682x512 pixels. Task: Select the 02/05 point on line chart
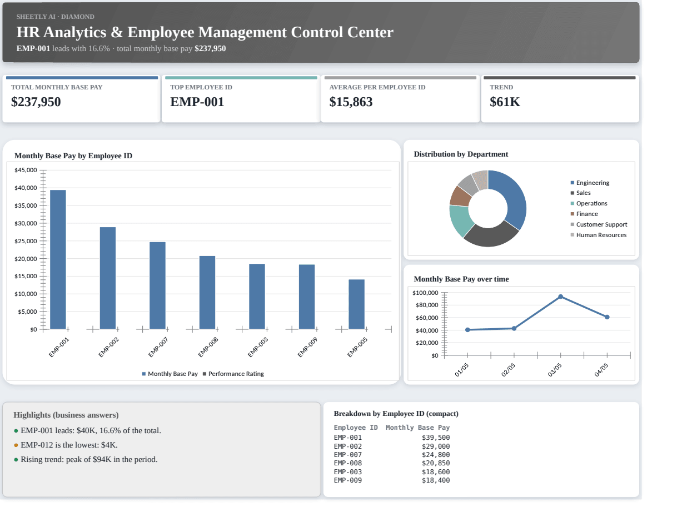click(x=514, y=328)
